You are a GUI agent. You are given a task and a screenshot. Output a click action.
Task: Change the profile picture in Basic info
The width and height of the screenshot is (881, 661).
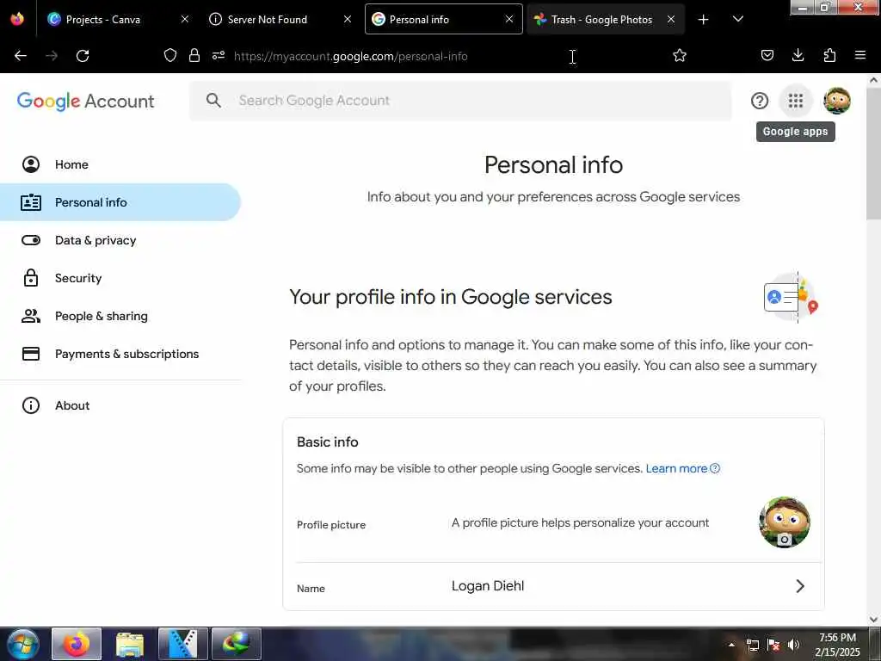pos(785,522)
